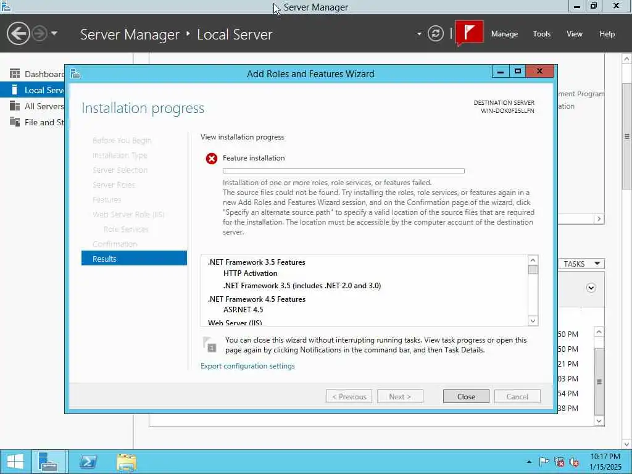Click 'ASP.NET 4.5' entry
This screenshot has width=632, height=474.
pyautogui.click(x=243, y=310)
